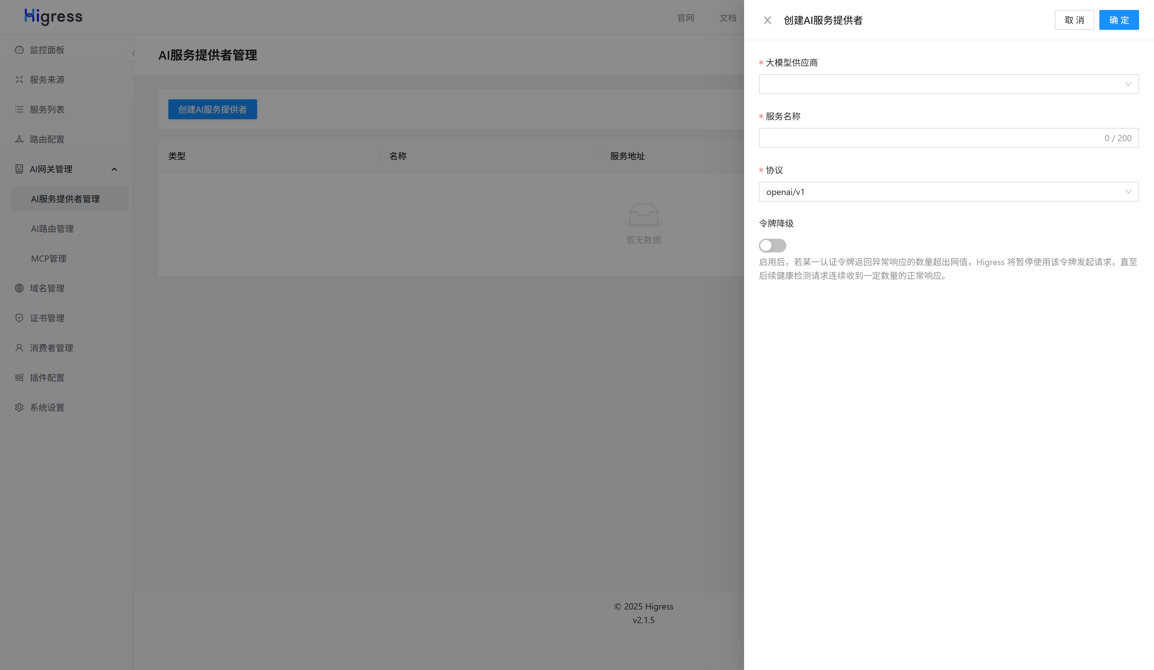Click the 域名管理 globe icon
The image size is (1154, 670).
[x=19, y=287]
